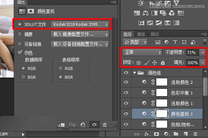The width and height of the screenshot is (208, 138).
Task: Add an Invert adjustment
Action: [141, 23]
